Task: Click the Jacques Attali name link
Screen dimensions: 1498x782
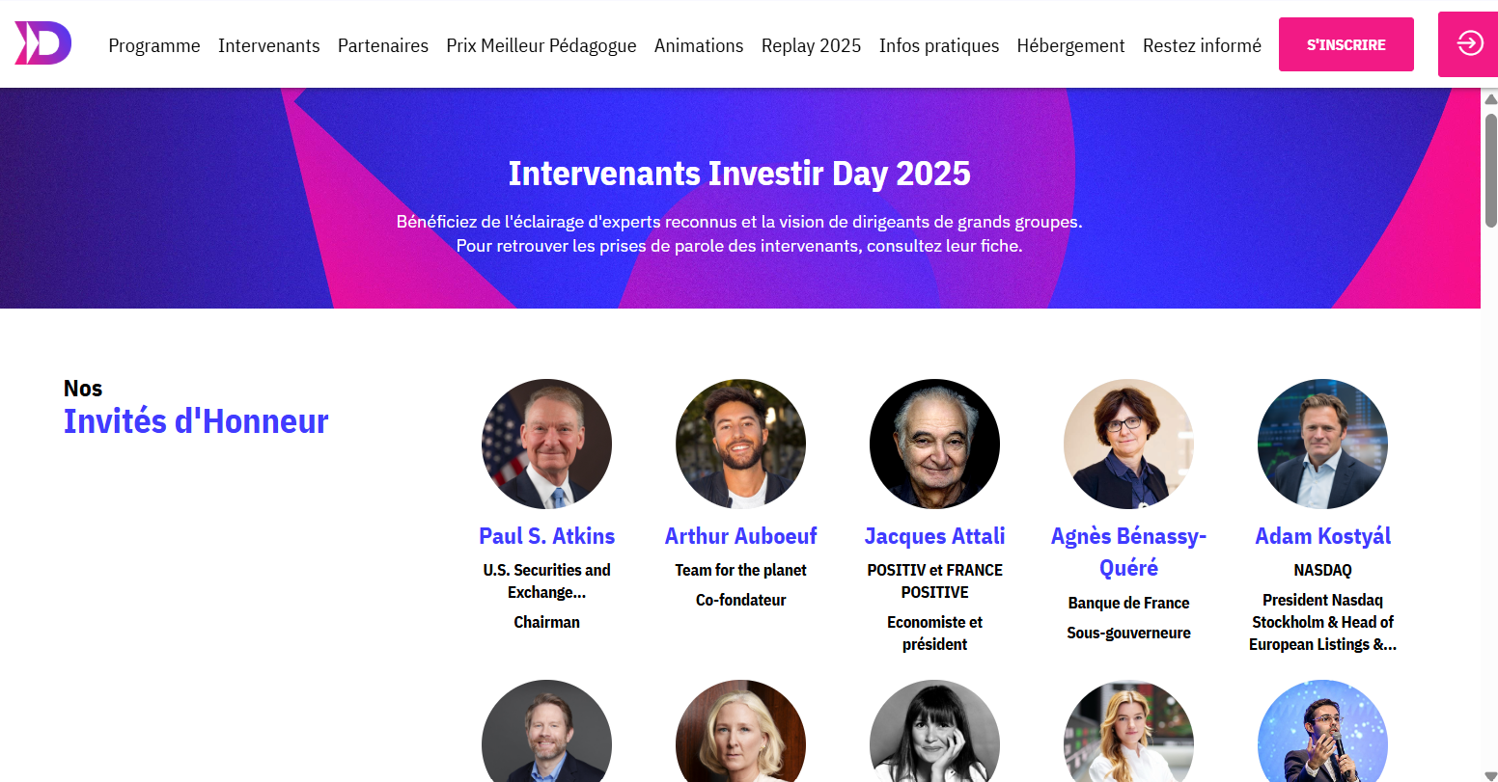Action: 934,536
